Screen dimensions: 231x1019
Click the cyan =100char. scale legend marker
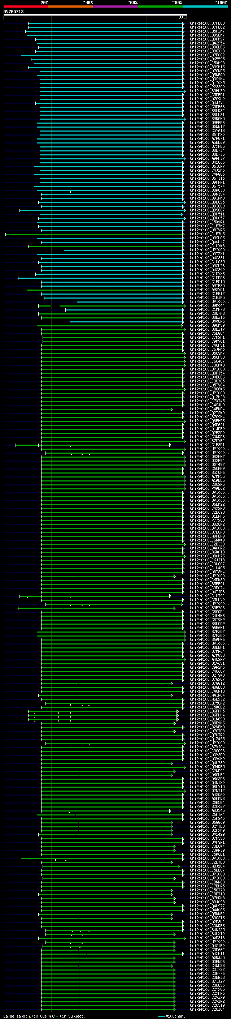point(161,1016)
